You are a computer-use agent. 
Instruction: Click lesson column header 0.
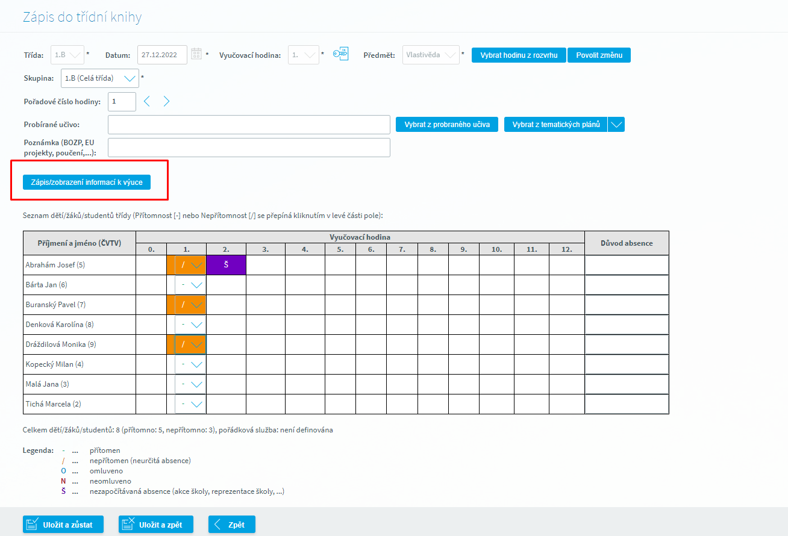click(151, 249)
